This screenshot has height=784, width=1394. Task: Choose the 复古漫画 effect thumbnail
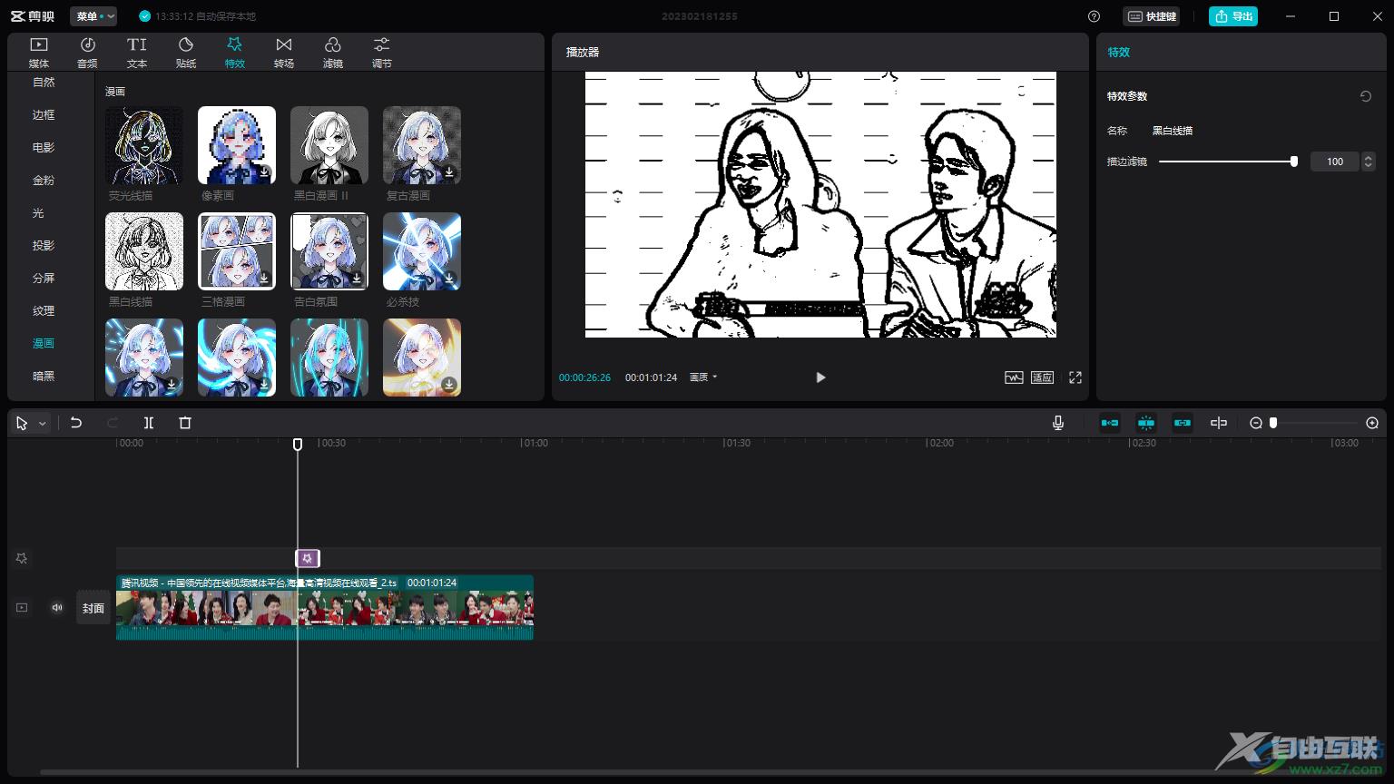point(422,145)
